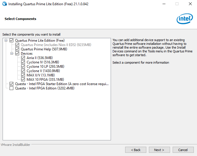Click 'Select the components you want to install' text
Image resolution: width=197 pixels, height=156 pixels.
31,34
